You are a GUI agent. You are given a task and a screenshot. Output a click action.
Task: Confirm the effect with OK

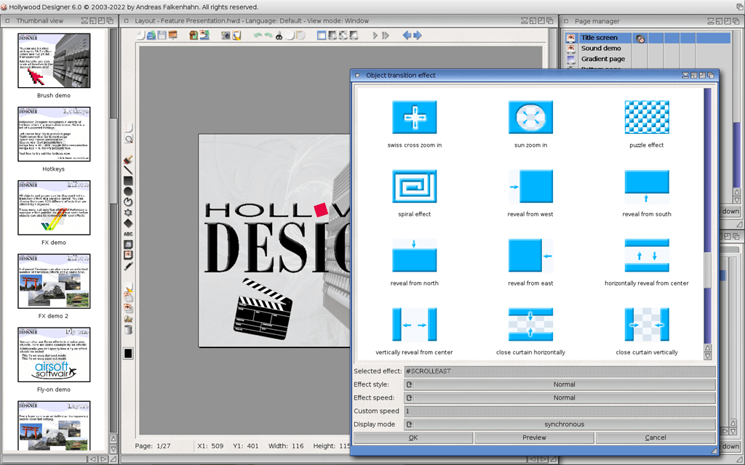[413, 437]
